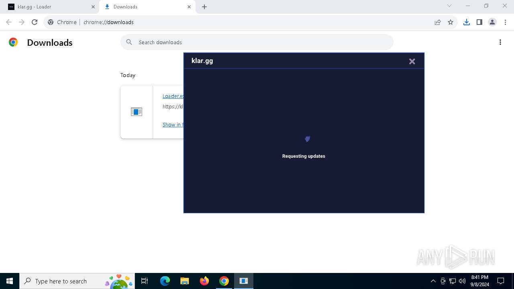Click the Search downloads field
Viewport: 514px width, 289px height.
(257, 42)
